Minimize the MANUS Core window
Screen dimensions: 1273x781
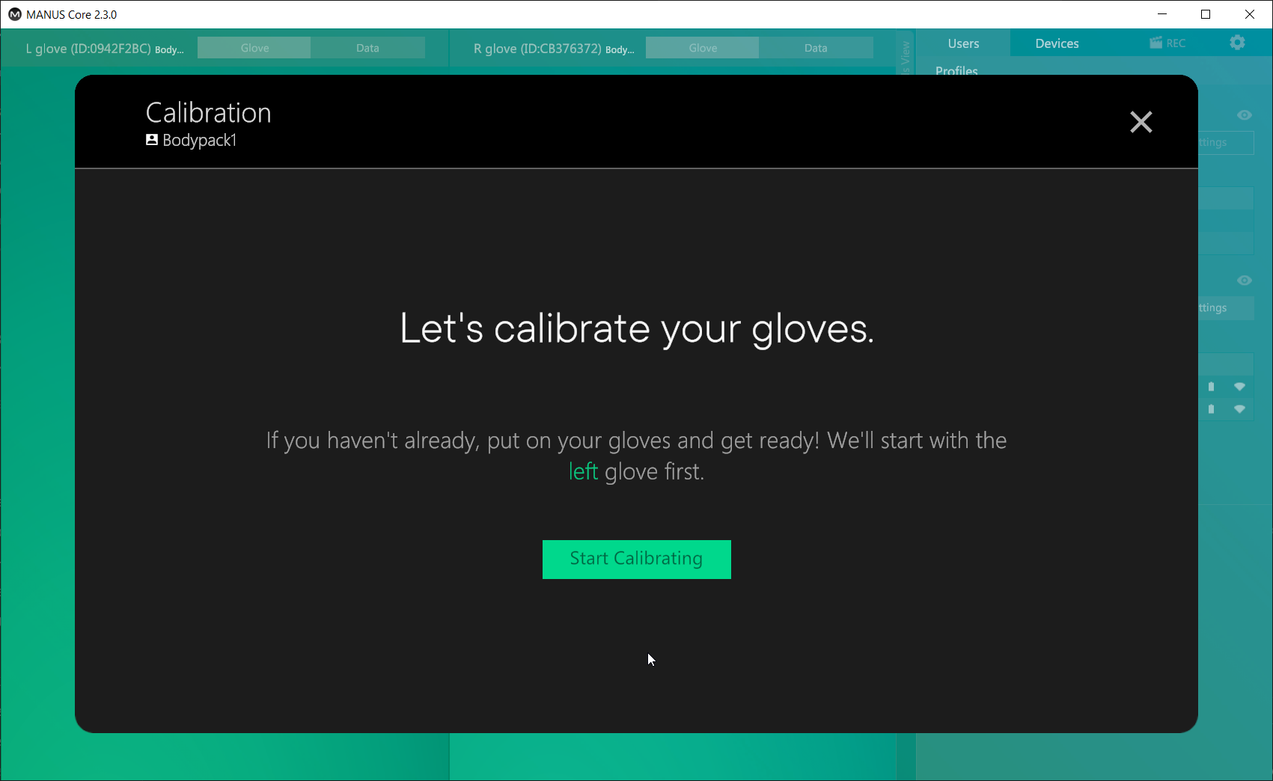coord(1162,14)
